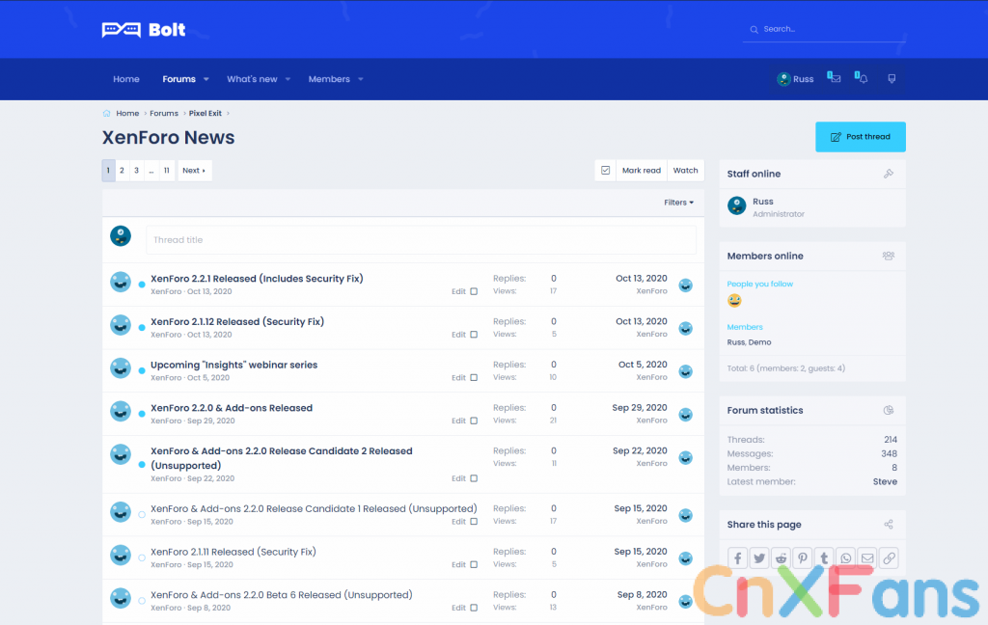Click the Bolt logo icon
Image resolution: width=988 pixels, height=625 pixels.
[121, 30]
